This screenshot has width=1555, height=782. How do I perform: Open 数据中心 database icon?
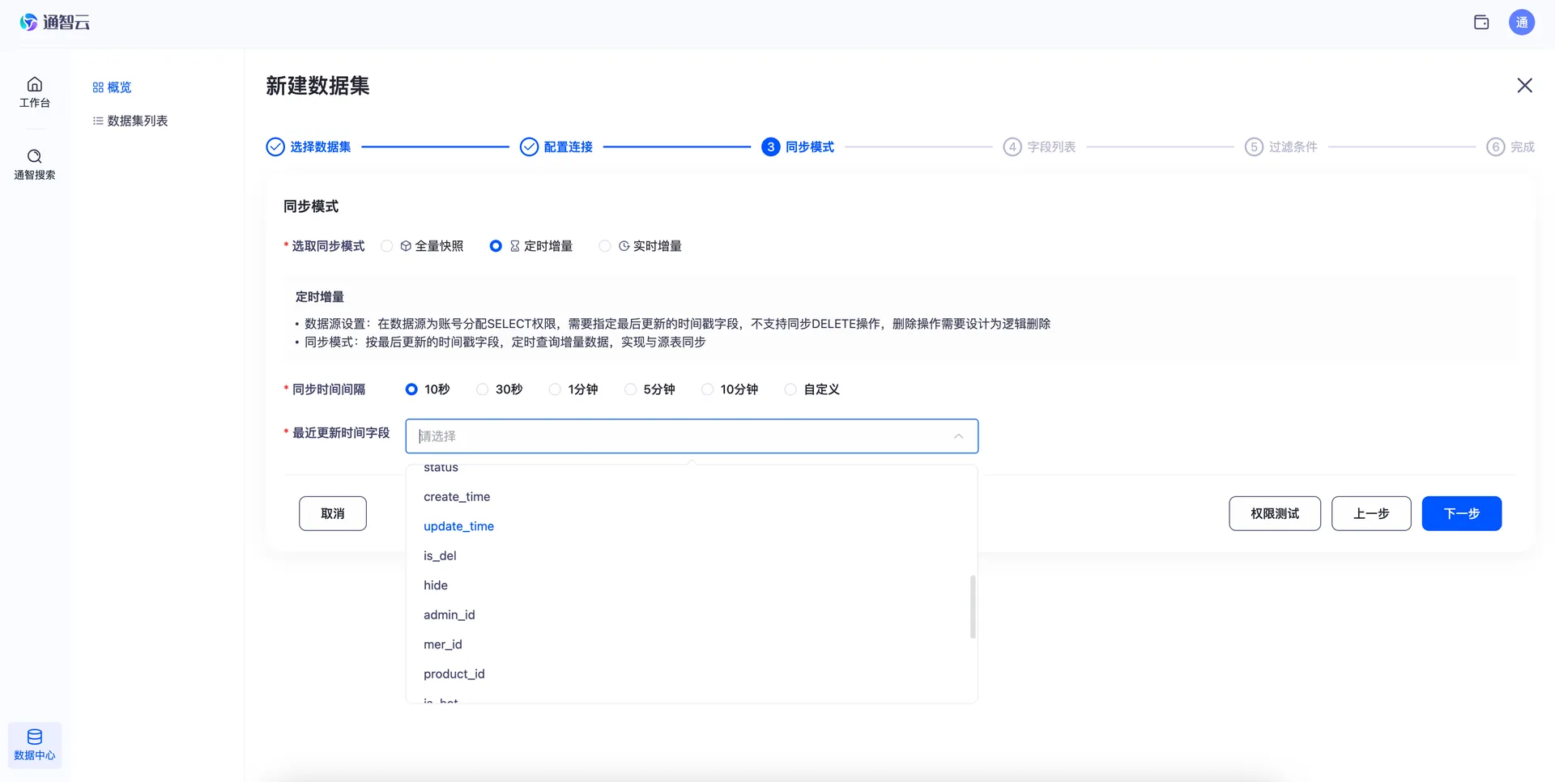coord(35,737)
